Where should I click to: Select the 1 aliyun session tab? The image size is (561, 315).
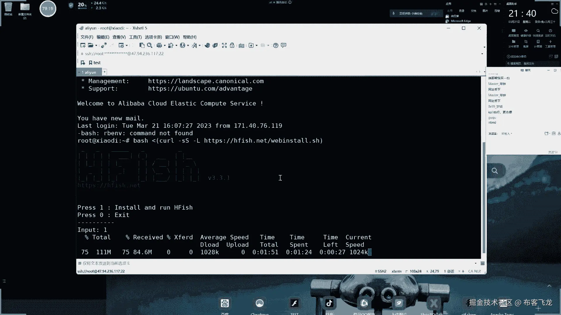pos(89,72)
